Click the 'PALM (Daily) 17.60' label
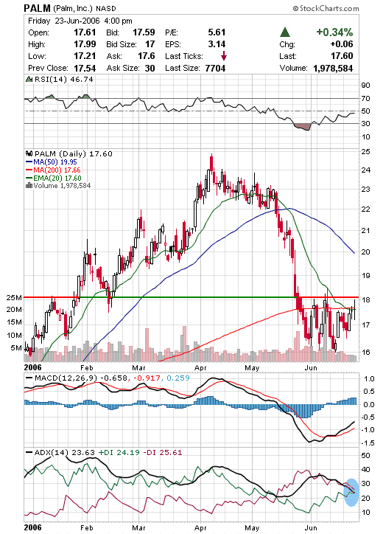The height and width of the screenshot is (534, 383). (74, 154)
